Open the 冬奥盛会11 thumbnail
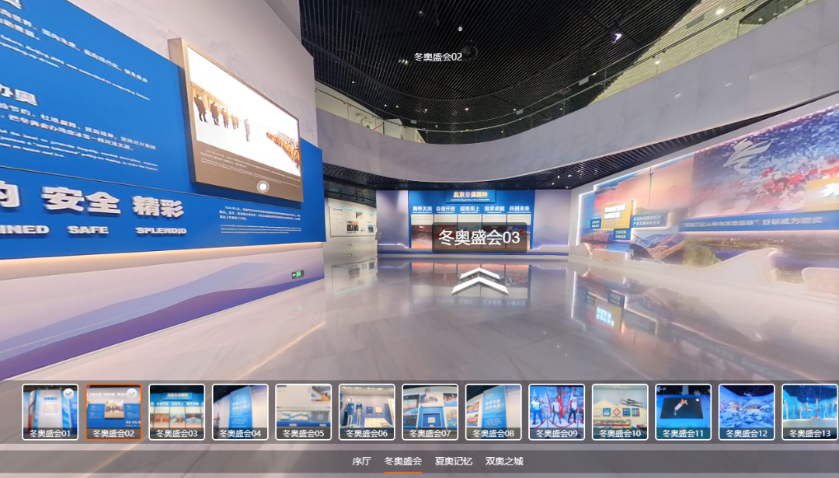 684,411
